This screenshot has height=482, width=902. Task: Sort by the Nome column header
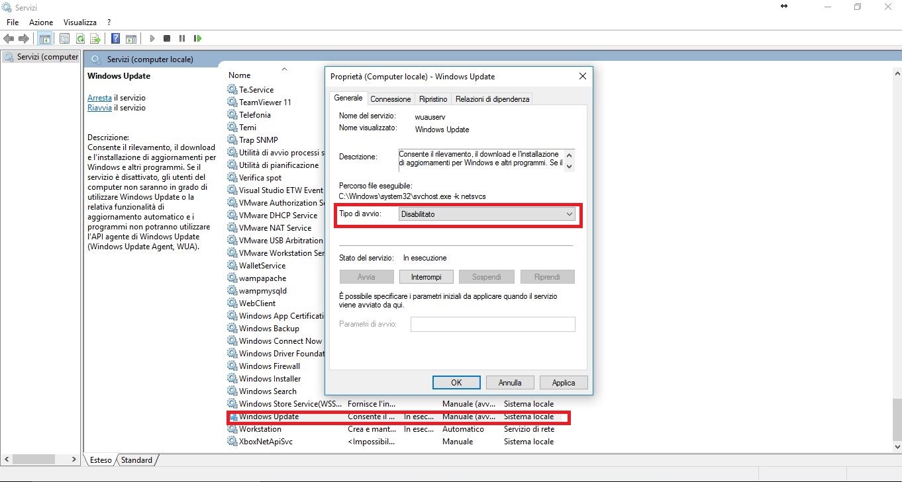tap(240, 75)
